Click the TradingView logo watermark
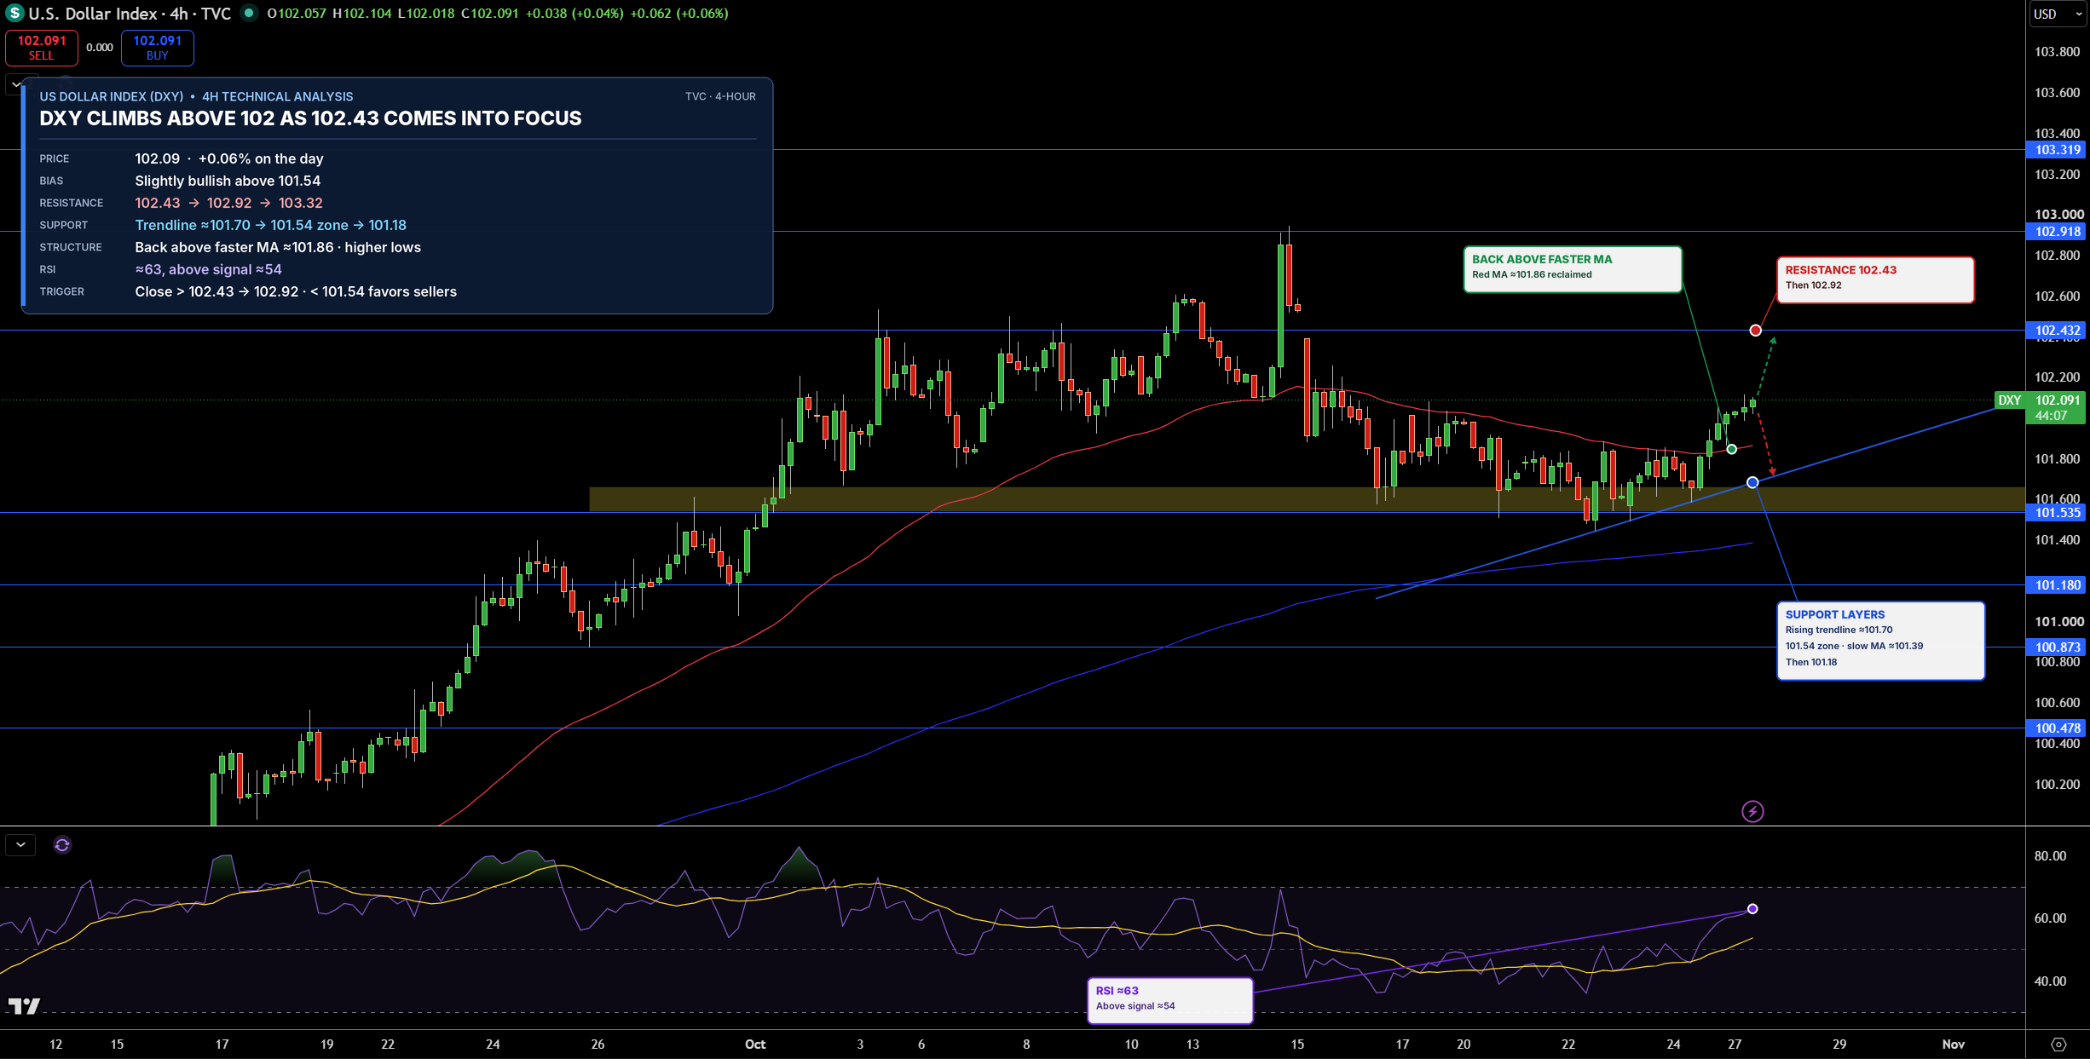This screenshot has width=2090, height=1059. 24,1006
